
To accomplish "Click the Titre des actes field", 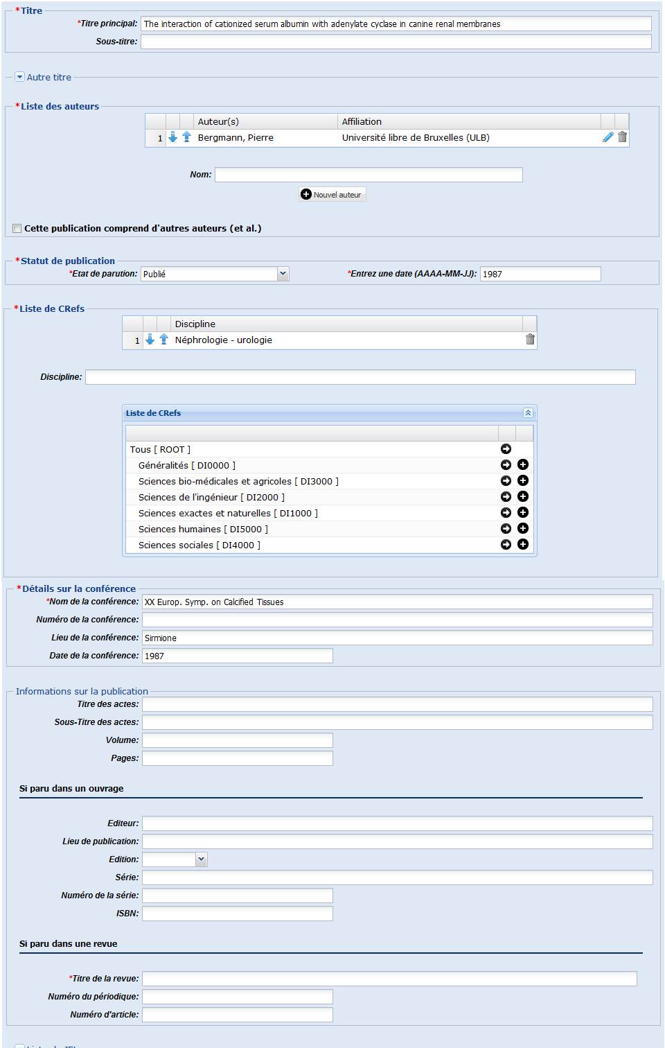I will pyautogui.click(x=398, y=704).
